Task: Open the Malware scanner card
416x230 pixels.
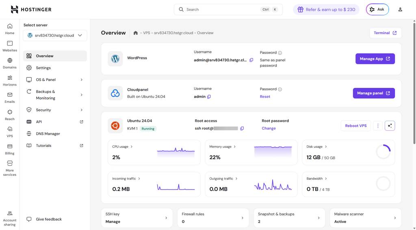Action: click(366, 218)
